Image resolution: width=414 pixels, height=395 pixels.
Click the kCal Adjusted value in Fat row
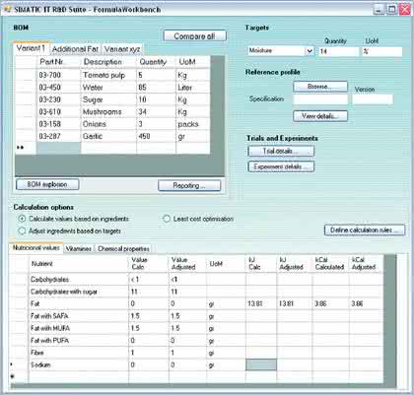click(x=366, y=303)
